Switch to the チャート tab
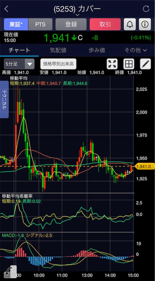Screen dimensions: 155x281 click(19, 50)
